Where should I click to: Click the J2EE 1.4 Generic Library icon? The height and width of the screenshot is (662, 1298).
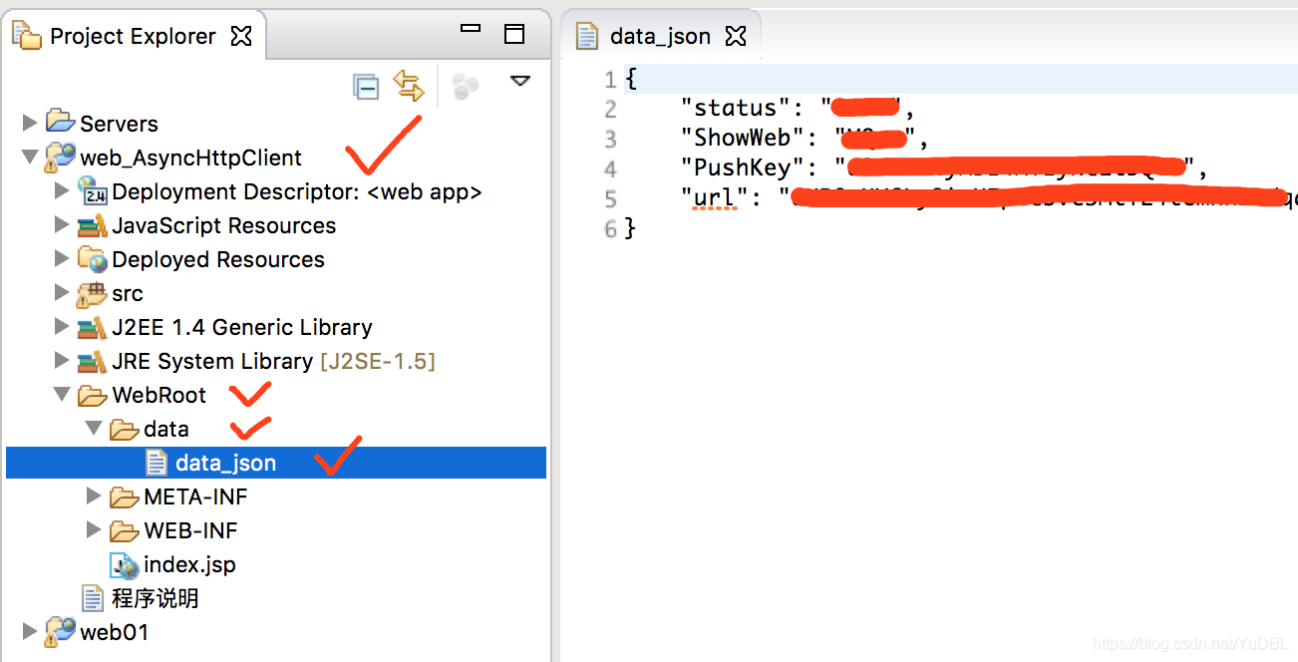coord(93,326)
